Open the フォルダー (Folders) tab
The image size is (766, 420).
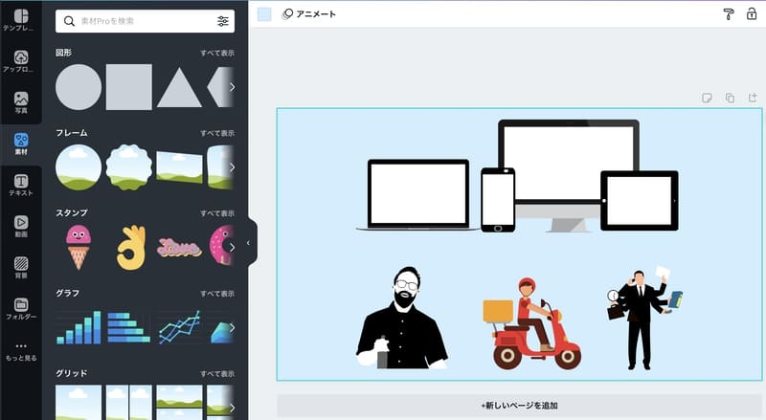[x=20, y=308]
